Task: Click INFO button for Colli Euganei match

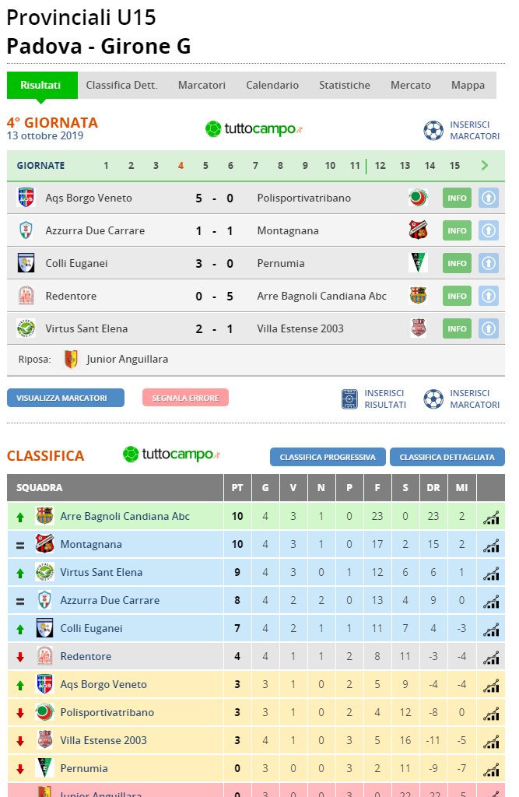Action: coord(457,263)
